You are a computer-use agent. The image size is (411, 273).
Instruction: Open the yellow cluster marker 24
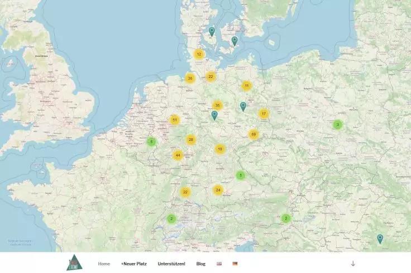[218, 190]
